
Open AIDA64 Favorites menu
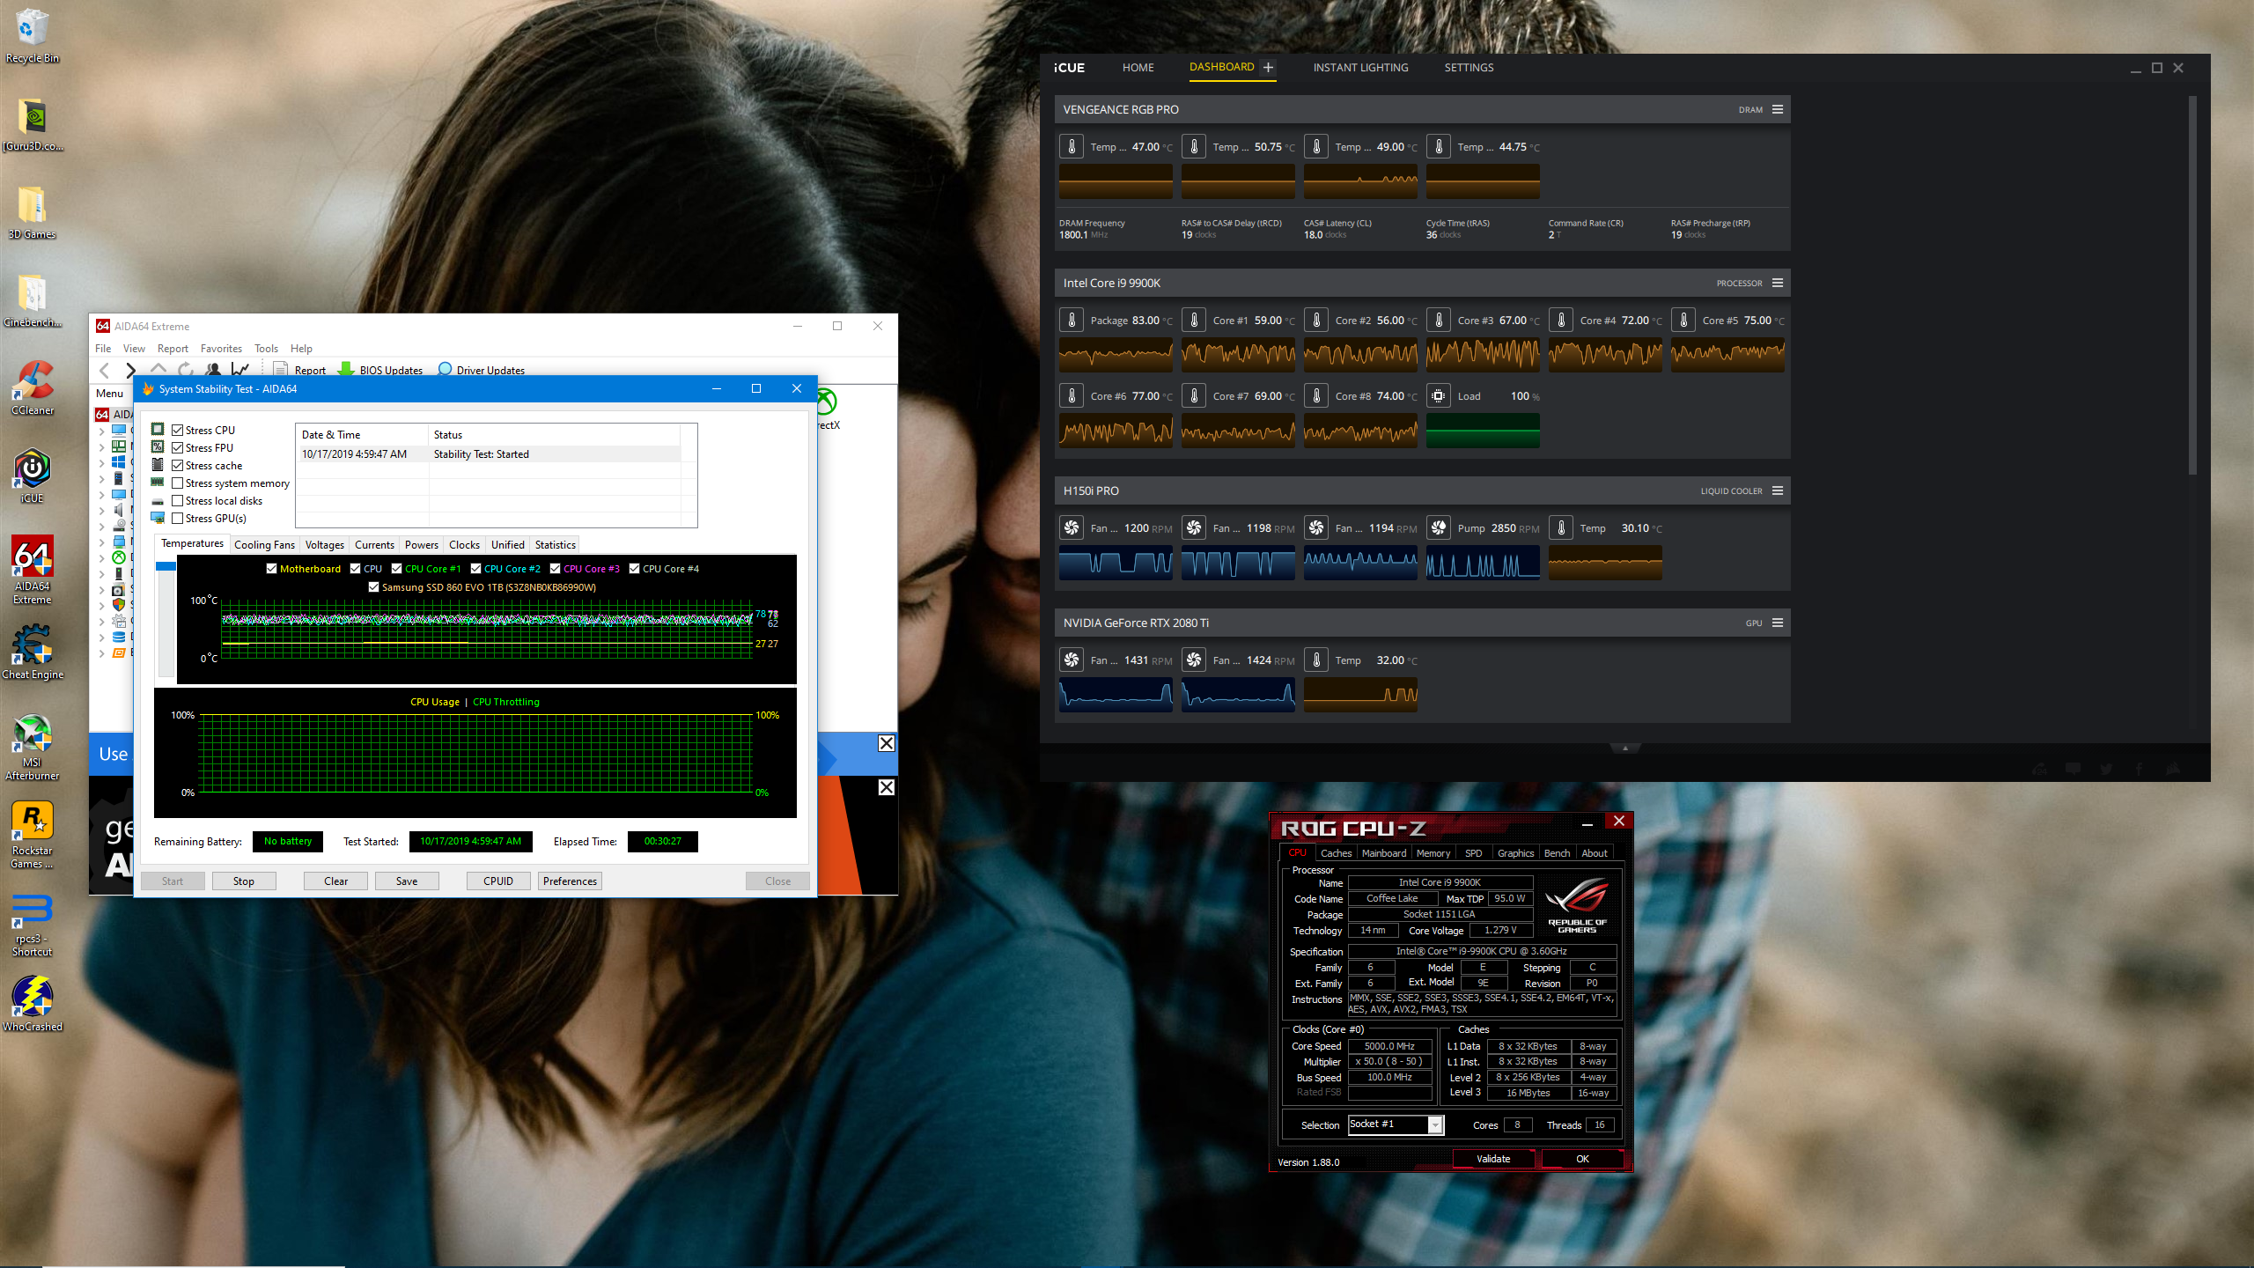(221, 349)
